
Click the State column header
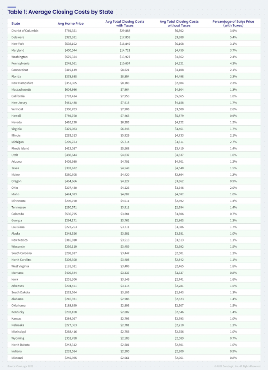[16, 24]
